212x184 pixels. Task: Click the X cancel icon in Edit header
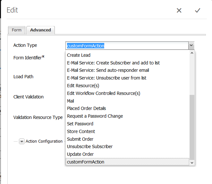pos(179,11)
